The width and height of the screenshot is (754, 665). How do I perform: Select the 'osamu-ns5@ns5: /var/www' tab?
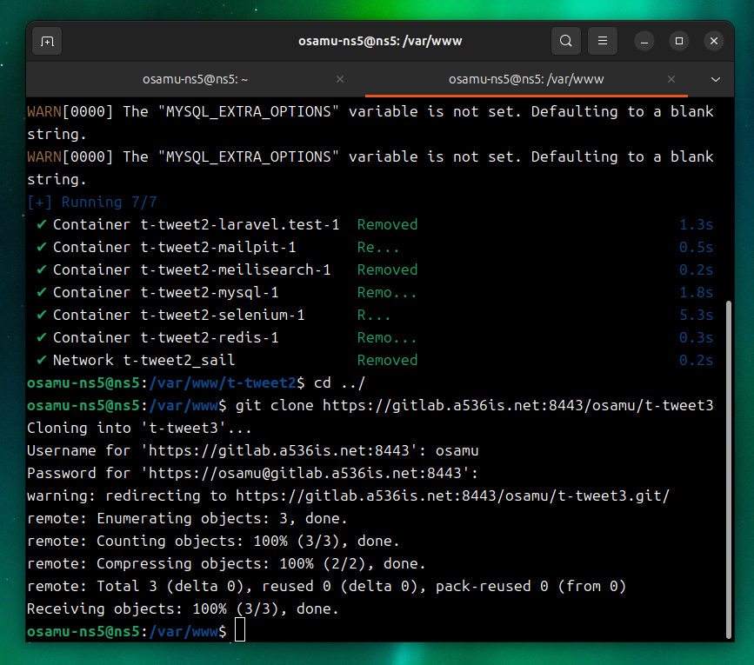[525, 79]
